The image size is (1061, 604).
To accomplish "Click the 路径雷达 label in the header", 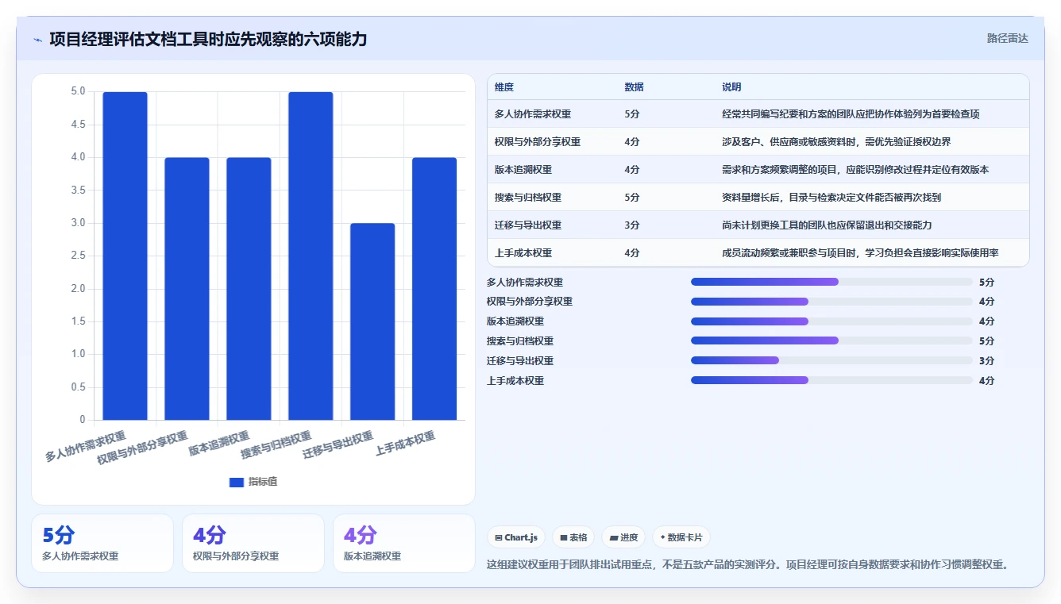I will (x=1007, y=38).
